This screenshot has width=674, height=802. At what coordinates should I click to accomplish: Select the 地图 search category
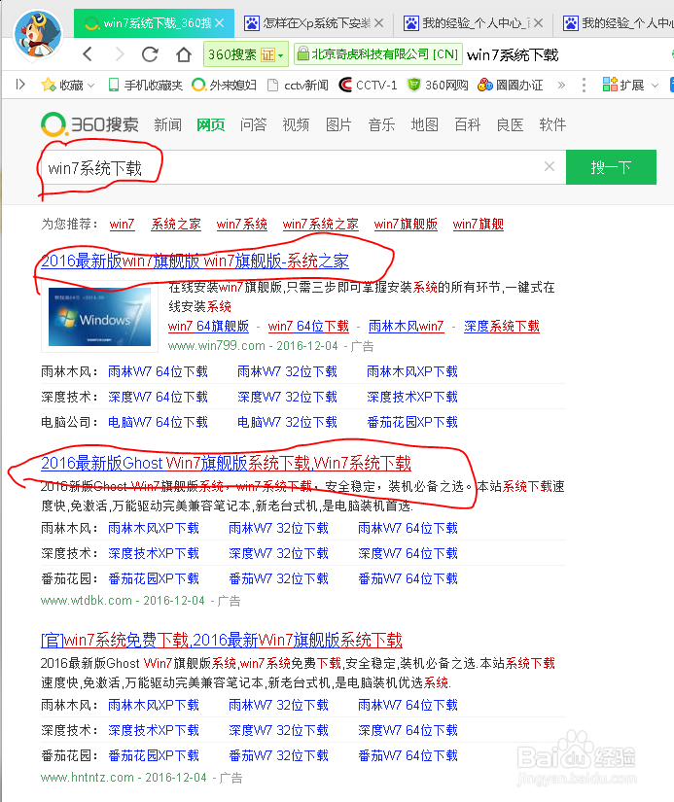tap(424, 124)
